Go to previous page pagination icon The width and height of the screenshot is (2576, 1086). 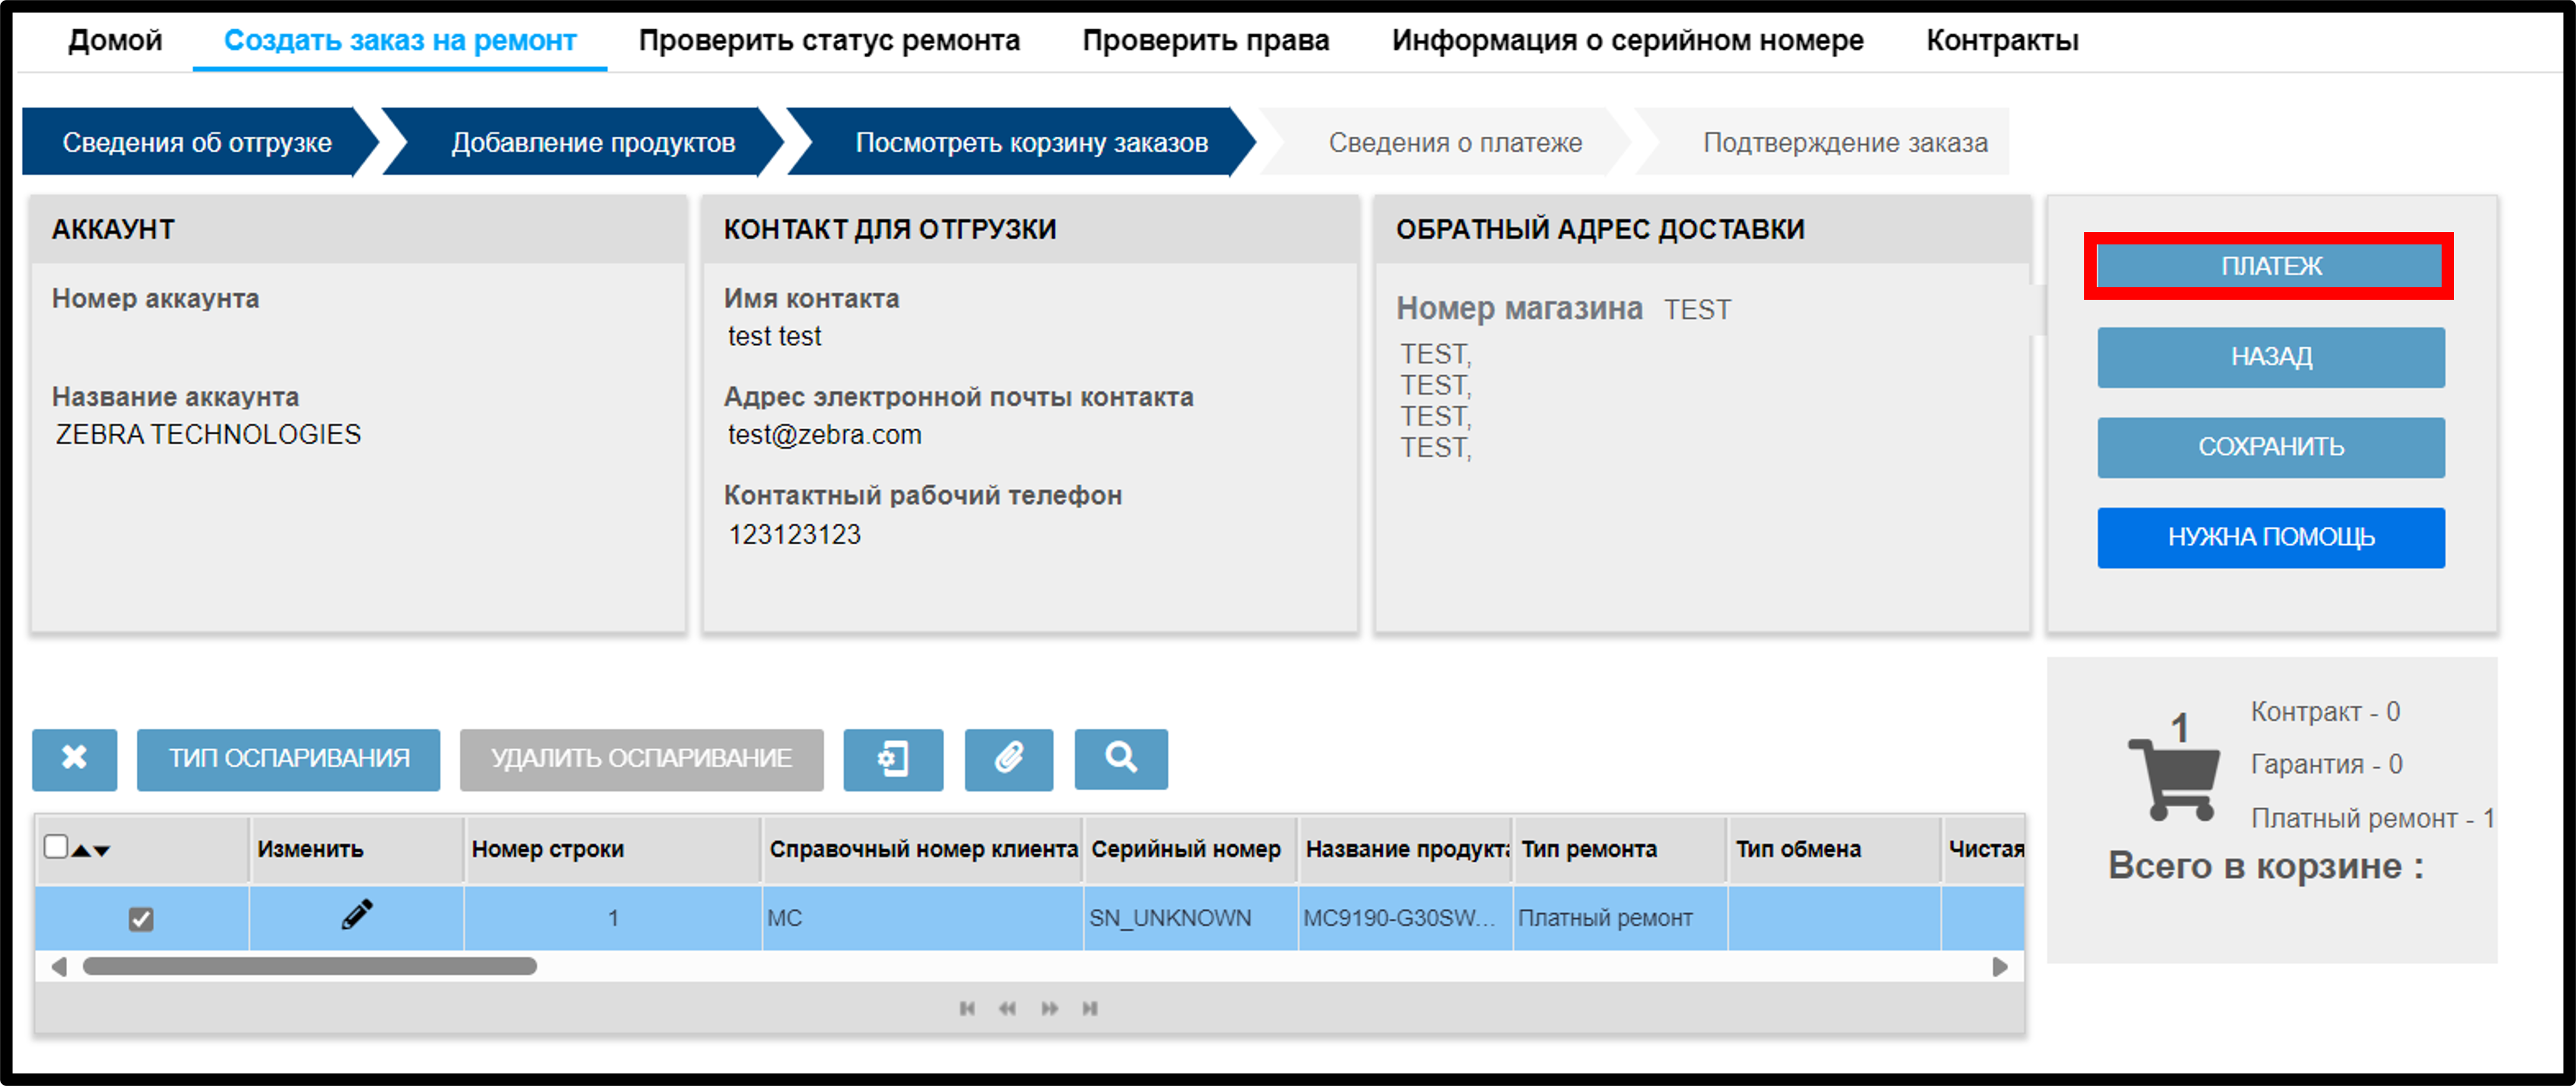pos(1007,1008)
